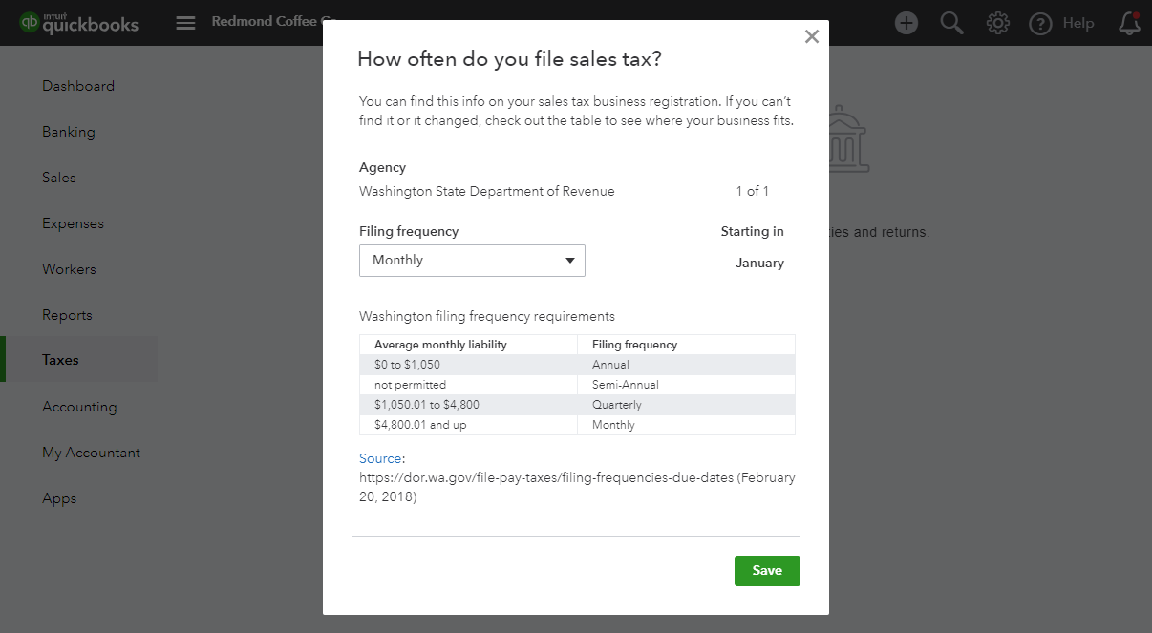
Task: Open the search magnifier icon
Action: tap(951, 23)
